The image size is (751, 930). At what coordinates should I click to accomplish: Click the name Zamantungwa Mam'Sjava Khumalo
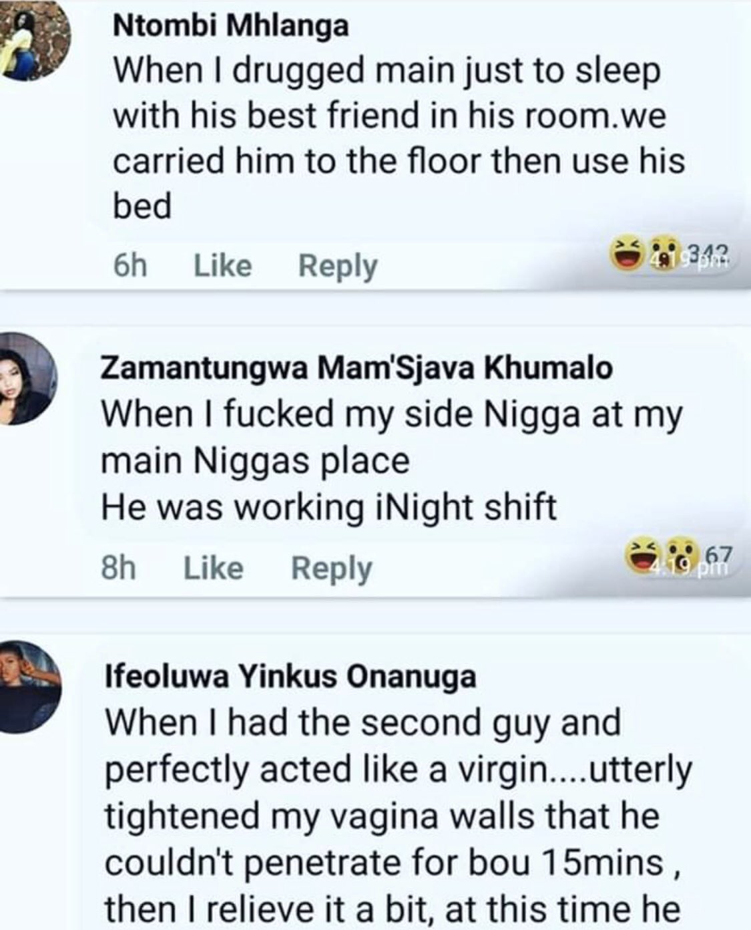pos(356,368)
